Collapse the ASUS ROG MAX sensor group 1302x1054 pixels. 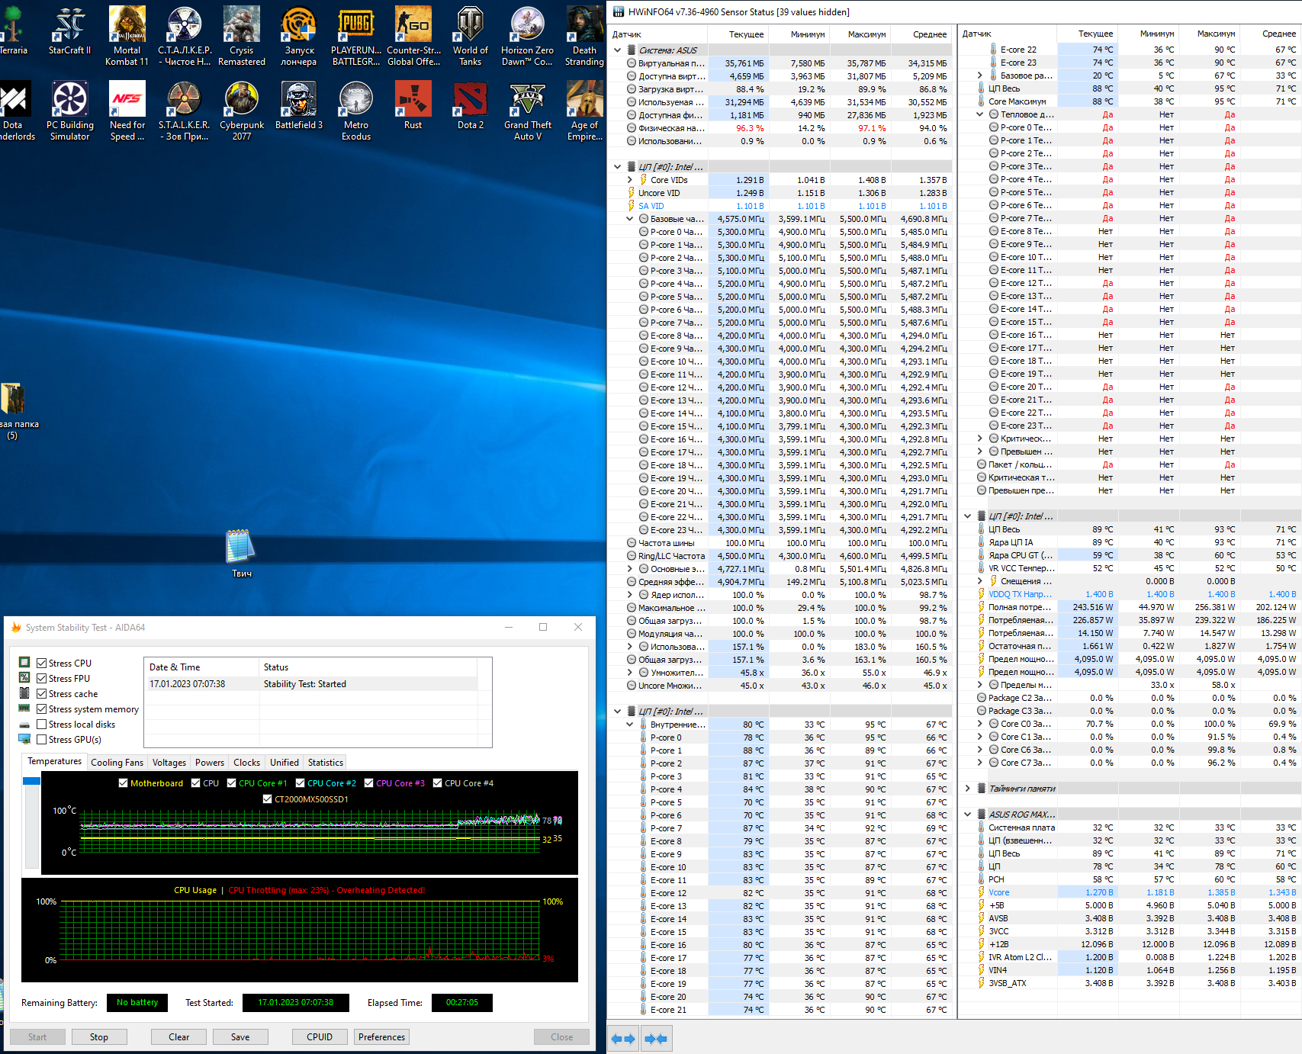968,815
